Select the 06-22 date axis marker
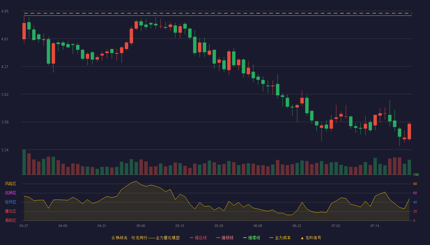Screen dimensions: 430x245 [297, 226]
